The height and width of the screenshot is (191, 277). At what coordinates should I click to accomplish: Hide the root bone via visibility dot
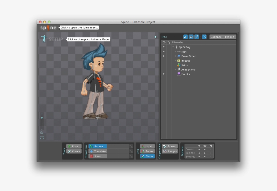pyautogui.click(x=163, y=52)
